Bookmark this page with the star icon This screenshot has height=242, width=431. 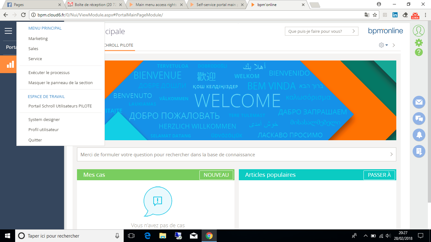point(375,15)
